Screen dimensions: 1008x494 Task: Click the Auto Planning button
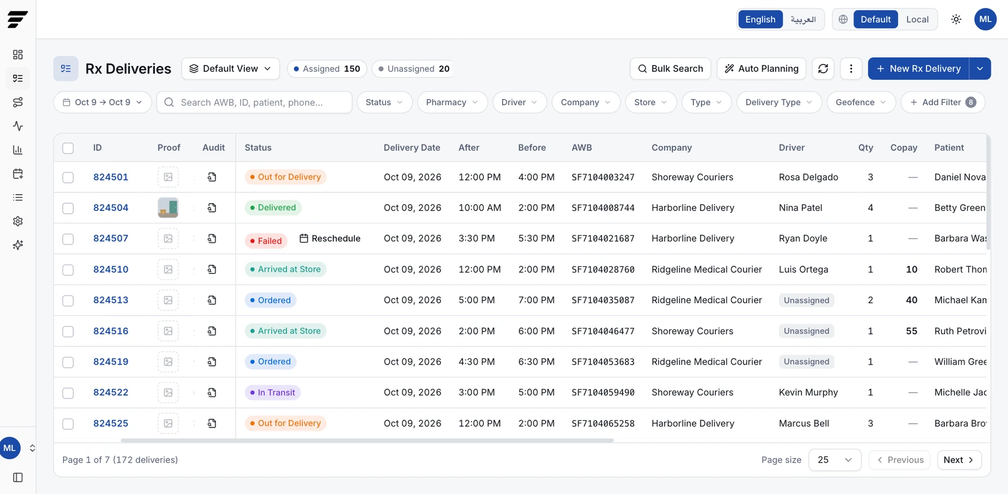tap(761, 69)
